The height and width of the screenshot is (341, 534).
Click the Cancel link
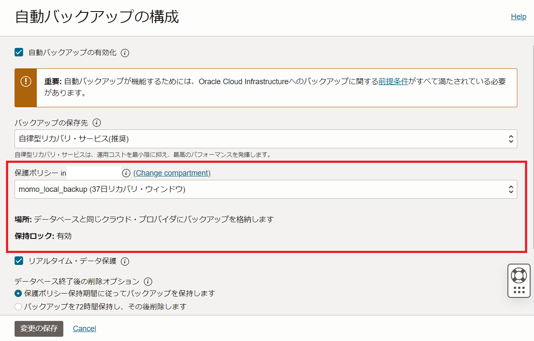(84, 328)
